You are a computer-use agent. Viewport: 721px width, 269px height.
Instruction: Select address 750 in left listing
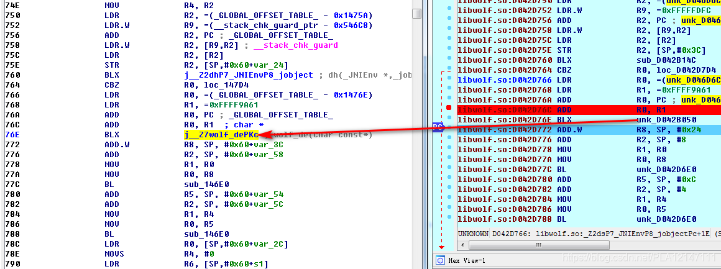click(x=12, y=16)
